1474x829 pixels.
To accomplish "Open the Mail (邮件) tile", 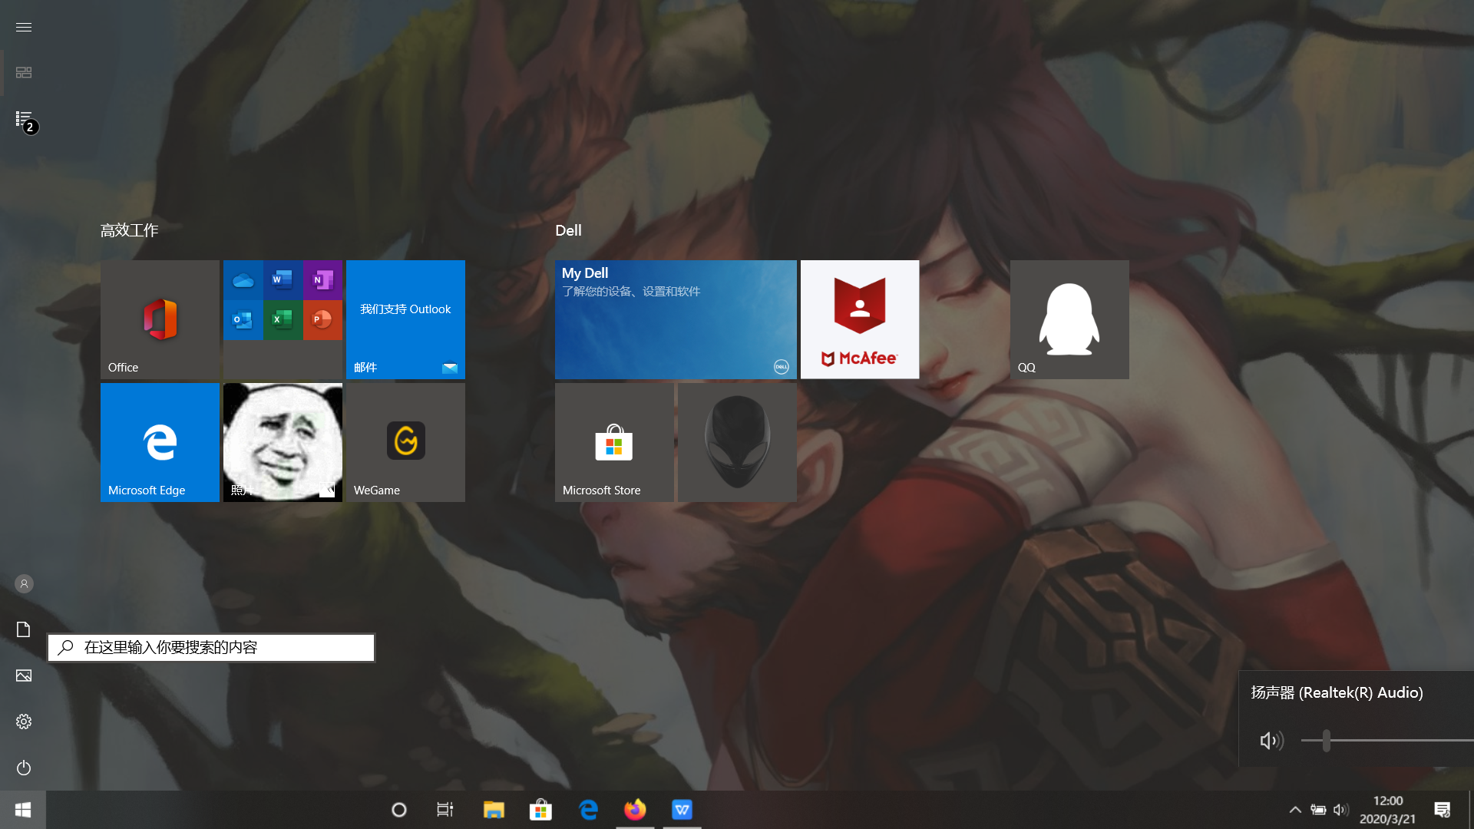I will click(x=405, y=319).
